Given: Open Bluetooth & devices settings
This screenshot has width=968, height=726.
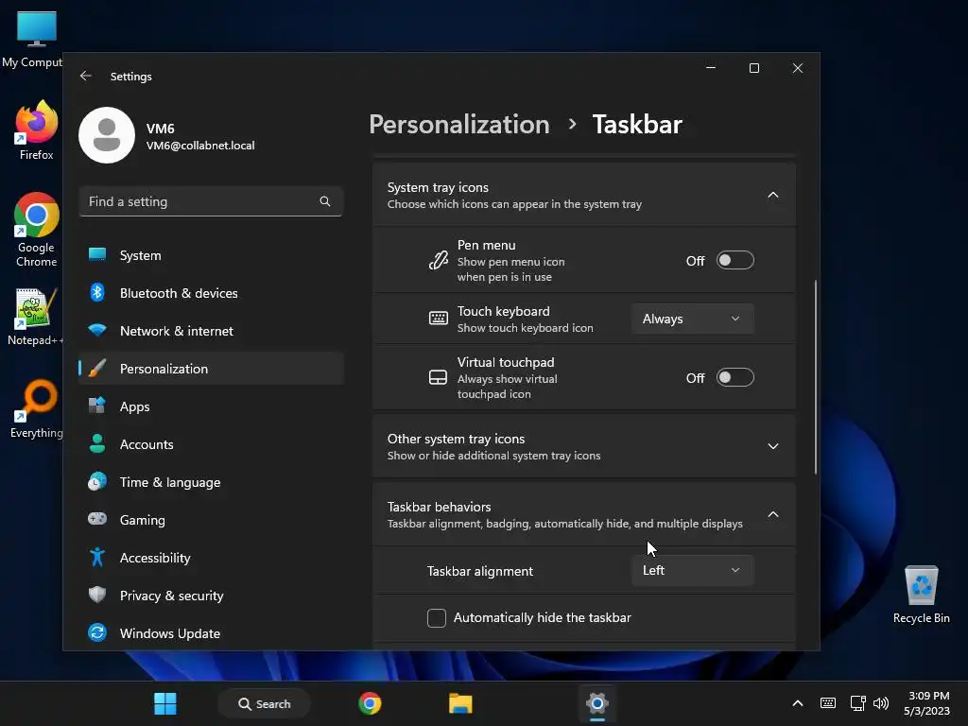Looking at the screenshot, I should point(211,293).
